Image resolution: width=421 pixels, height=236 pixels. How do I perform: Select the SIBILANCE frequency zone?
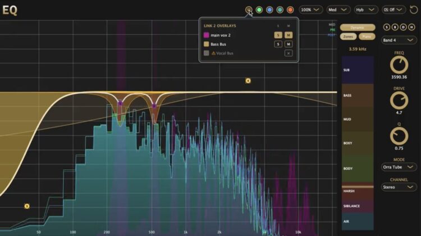click(358, 206)
